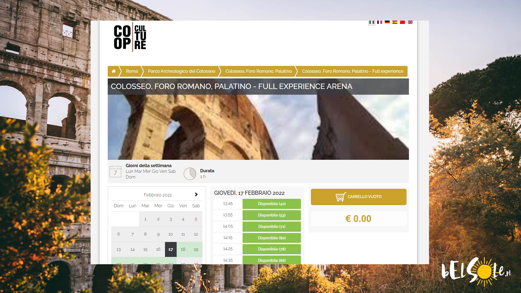Pick February 19 in the calendar
Viewport: 521px width, 293px height.
tap(196, 249)
